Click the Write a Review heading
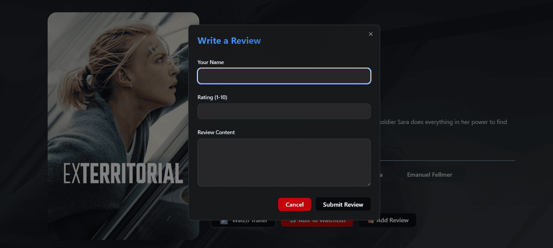This screenshot has width=553, height=248. 229,40
